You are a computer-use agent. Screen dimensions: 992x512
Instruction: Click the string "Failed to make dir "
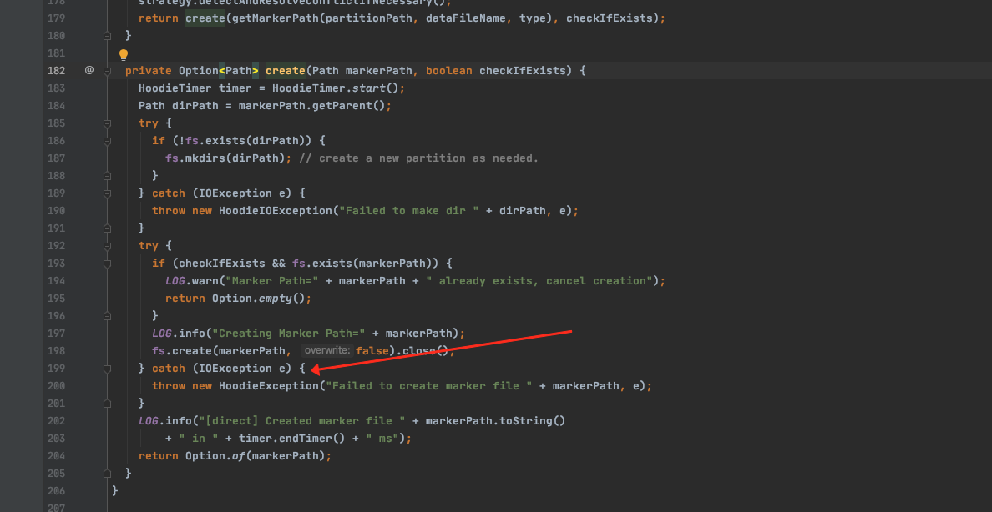pyautogui.click(x=408, y=210)
